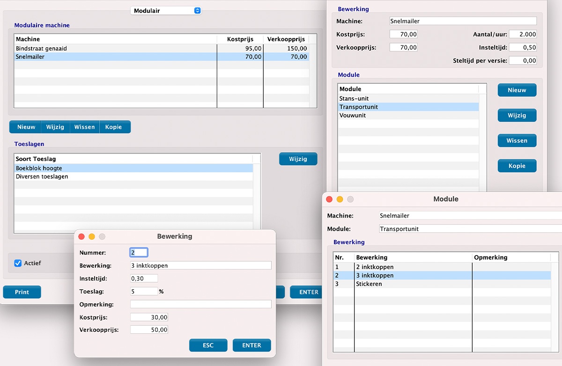The width and height of the screenshot is (562, 366).
Task: Click Nr. column header in Module window
Action: tap(344, 257)
